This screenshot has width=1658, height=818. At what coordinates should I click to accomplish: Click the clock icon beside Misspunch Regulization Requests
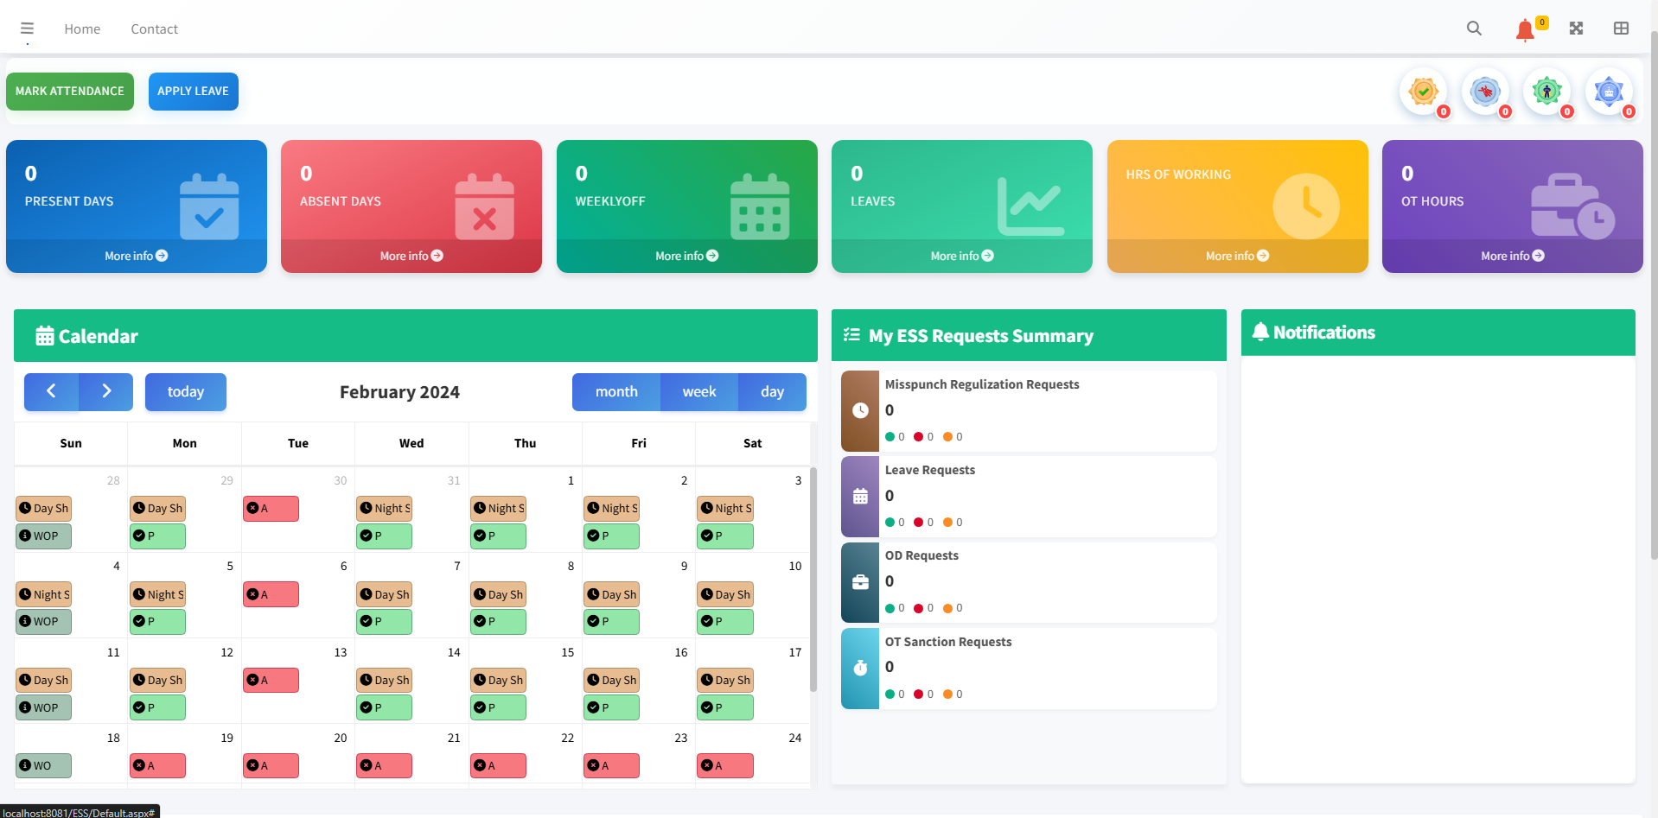pos(859,410)
